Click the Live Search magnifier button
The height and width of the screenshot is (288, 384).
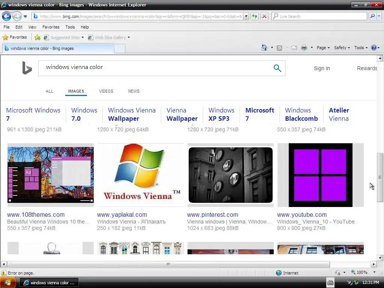[x=372, y=16]
